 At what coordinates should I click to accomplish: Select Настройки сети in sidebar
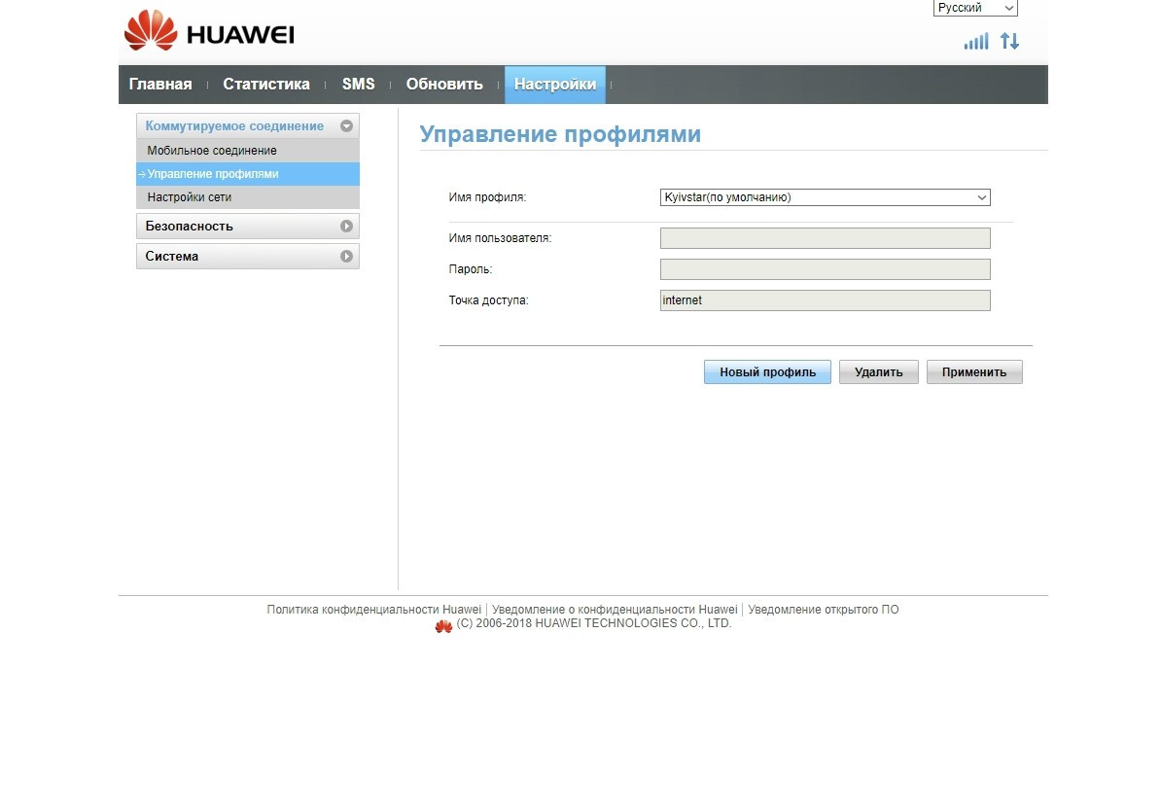tap(190, 197)
